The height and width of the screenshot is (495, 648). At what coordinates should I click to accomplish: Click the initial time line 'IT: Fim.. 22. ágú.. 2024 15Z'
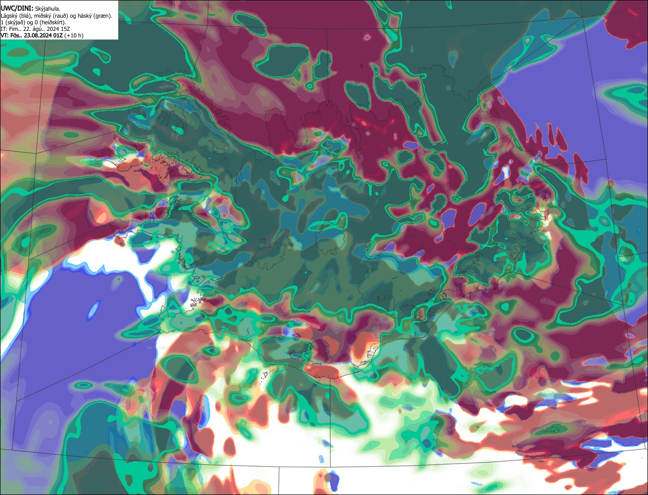34,29
